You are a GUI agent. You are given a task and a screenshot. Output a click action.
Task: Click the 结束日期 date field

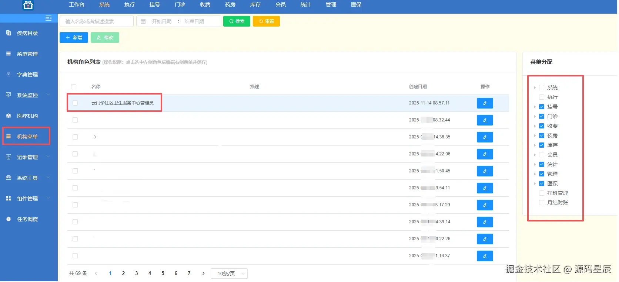(x=194, y=21)
